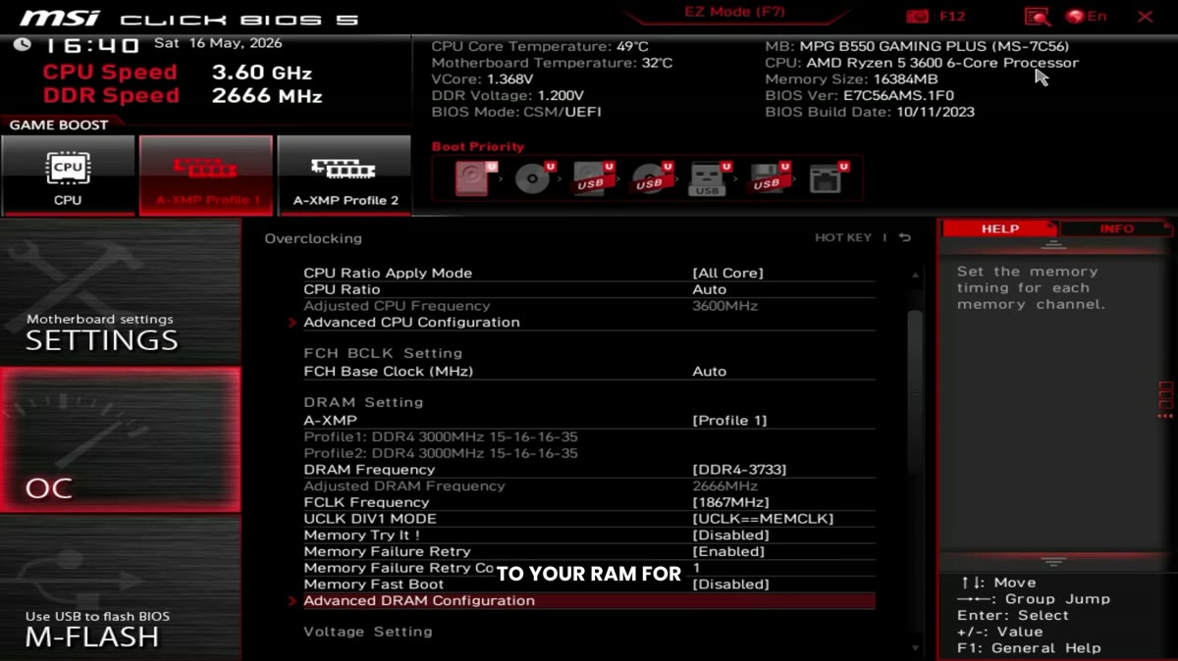The image size is (1178, 661).
Task: Switch to the HELP tab
Action: coord(1000,229)
